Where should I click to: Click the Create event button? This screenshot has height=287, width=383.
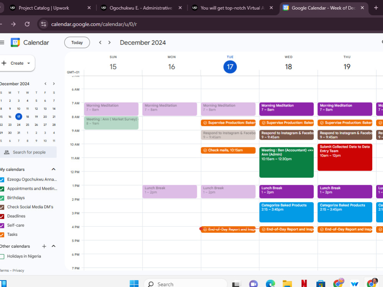click(17, 63)
